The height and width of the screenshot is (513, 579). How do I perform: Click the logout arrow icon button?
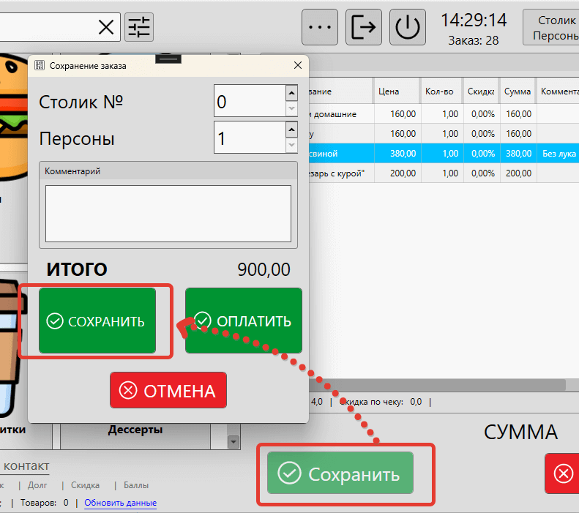pyautogui.click(x=364, y=26)
